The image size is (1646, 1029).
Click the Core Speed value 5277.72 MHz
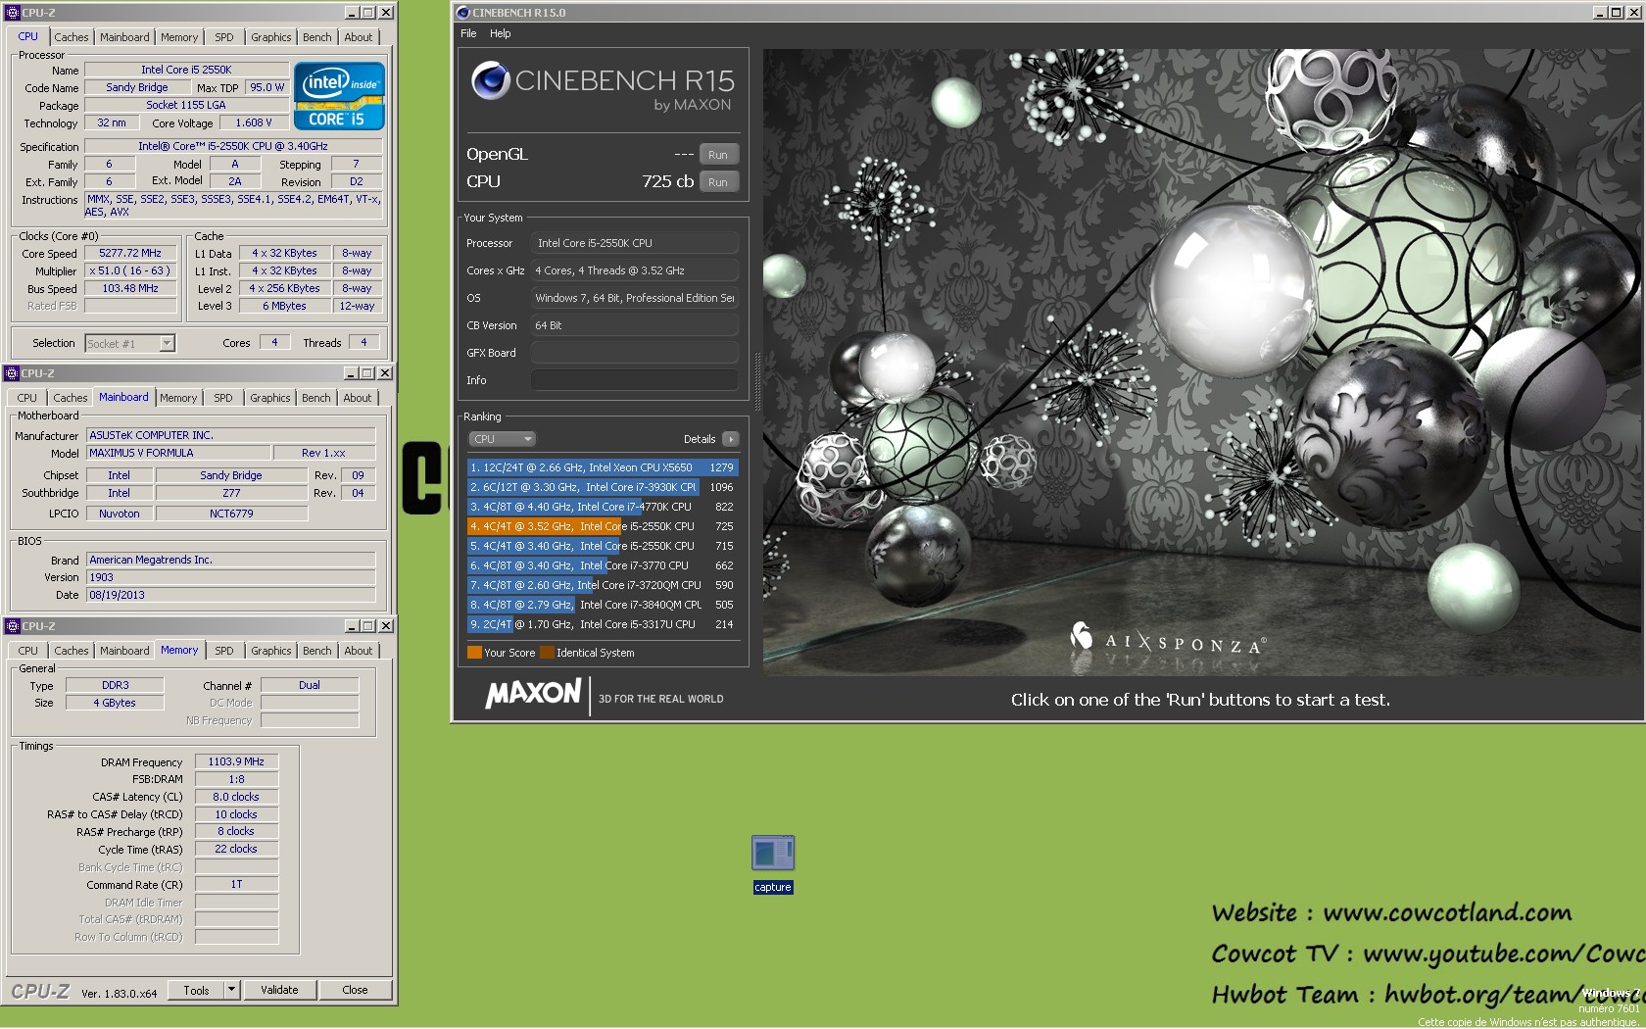point(130,253)
